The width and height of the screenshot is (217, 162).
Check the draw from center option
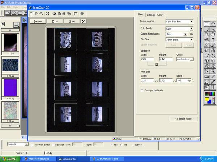[32, 145]
